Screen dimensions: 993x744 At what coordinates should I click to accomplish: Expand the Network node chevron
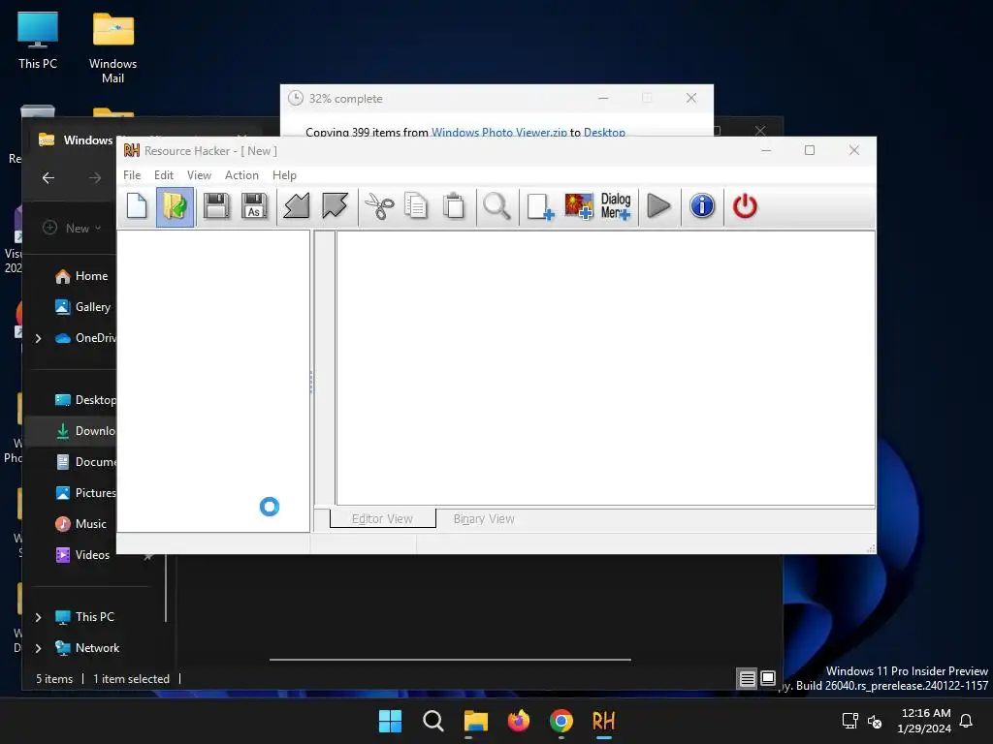point(38,648)
